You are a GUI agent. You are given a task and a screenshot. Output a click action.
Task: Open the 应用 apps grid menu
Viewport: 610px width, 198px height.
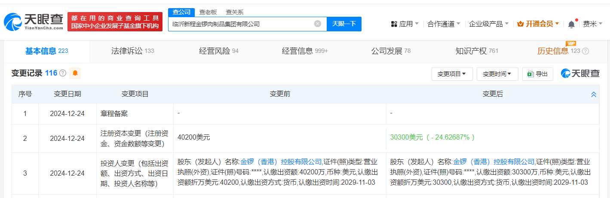[405, 24]
